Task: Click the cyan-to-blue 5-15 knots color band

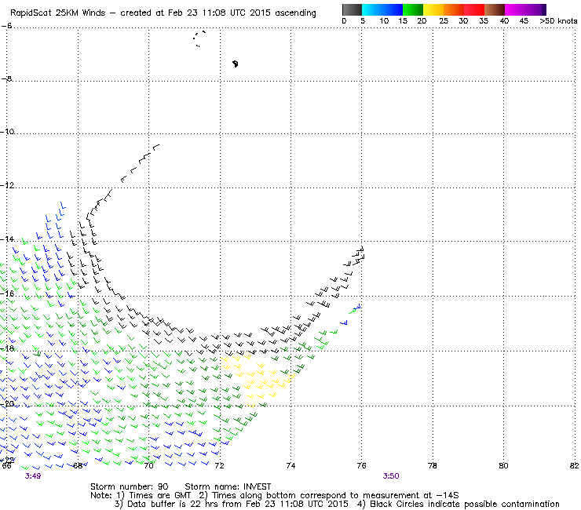Action: (x=382, y=9)
